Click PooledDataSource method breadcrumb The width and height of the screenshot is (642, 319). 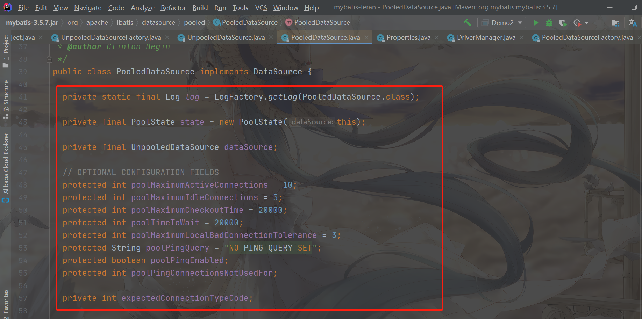[x=318, y=22]
